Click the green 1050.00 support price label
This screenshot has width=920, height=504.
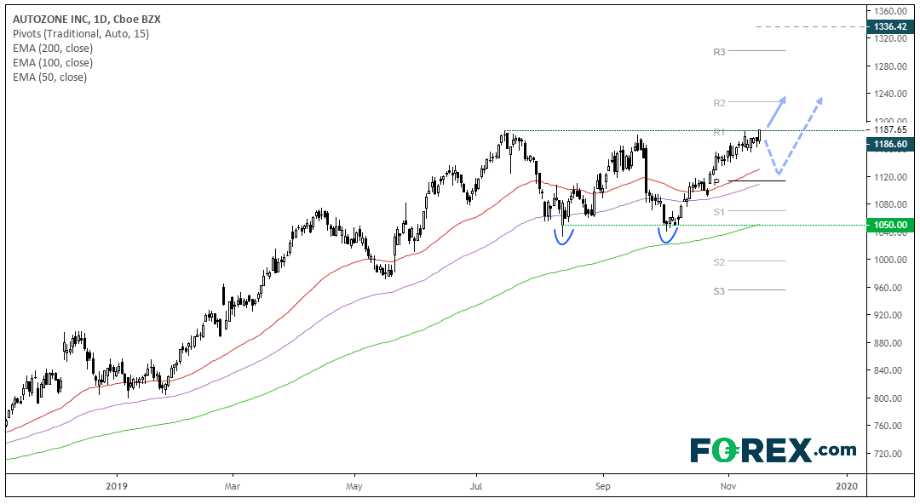(890, 225)
